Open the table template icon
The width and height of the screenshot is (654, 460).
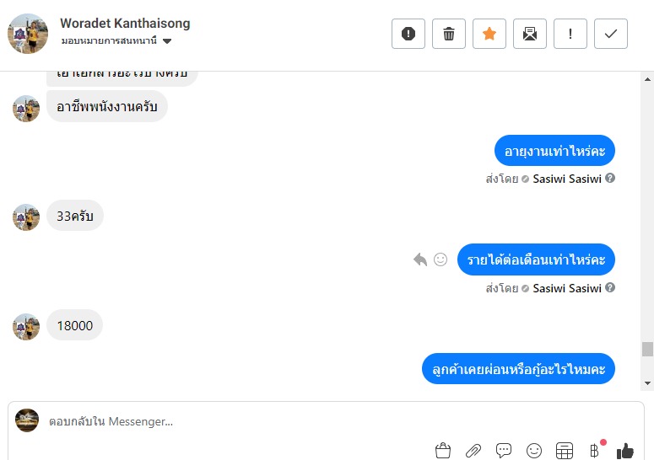pyautogui.click(x=565, y=451)
